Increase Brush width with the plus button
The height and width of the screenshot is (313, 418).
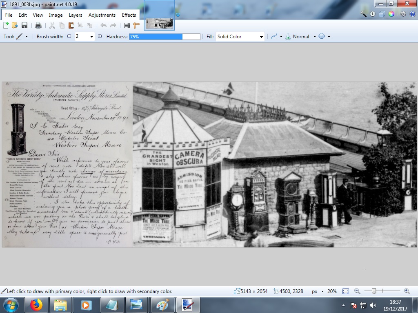click(100, 36)
